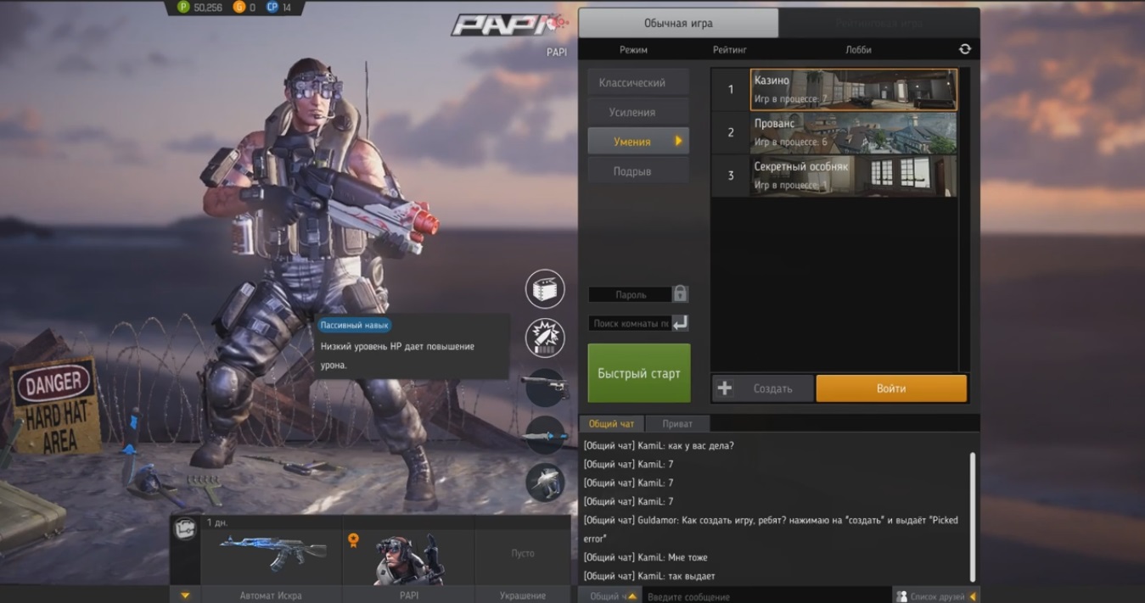This screenshot has height=603, width=1145.
Task: Select the Умения mode
Action: tap(638, 142)
